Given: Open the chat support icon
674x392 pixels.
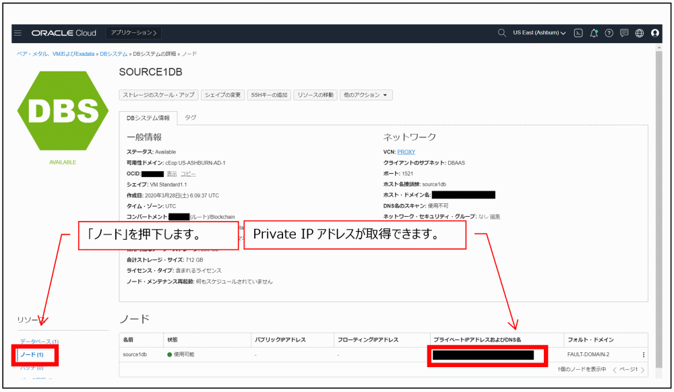Looking at the screenshot, I should click(x=624, y=33).
